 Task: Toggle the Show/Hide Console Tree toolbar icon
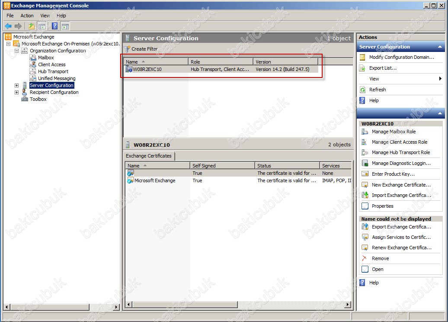pos(42,26)
